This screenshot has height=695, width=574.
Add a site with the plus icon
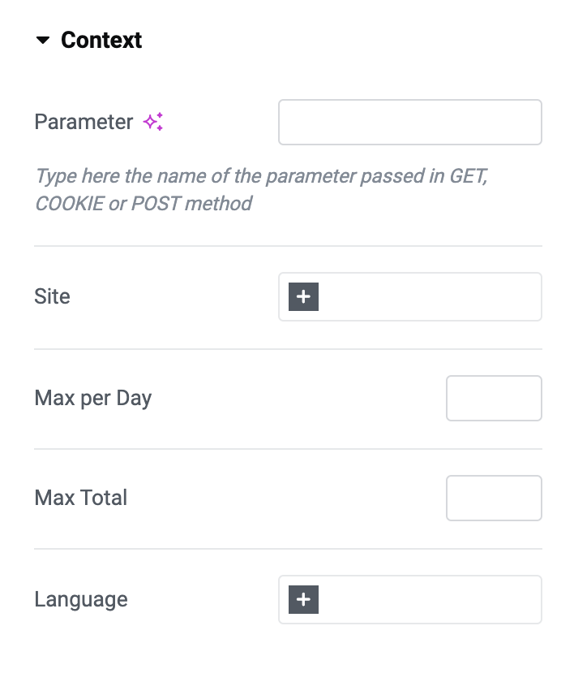303,296
